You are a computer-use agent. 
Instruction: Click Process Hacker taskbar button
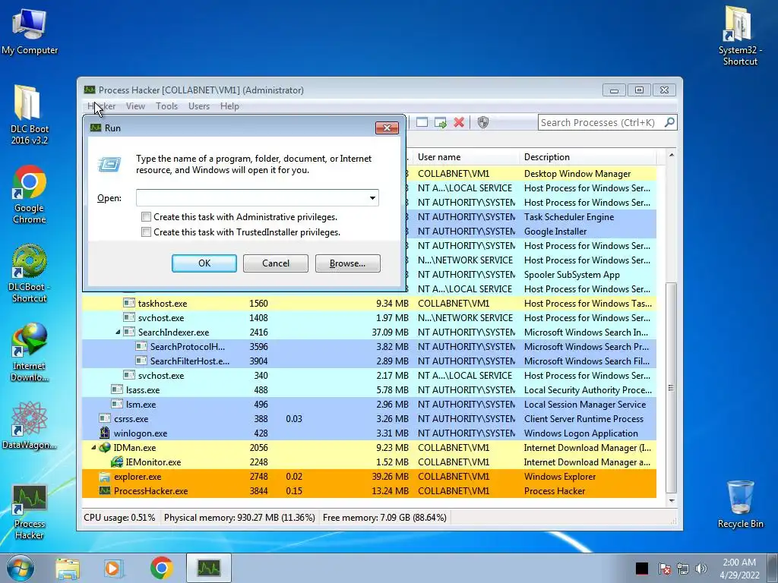(208, 568)
